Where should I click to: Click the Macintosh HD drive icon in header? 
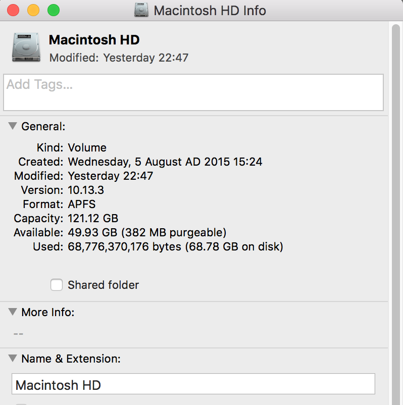(26, 47)
